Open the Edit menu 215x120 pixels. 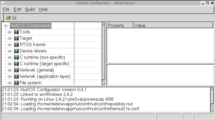tap(17, 10)
